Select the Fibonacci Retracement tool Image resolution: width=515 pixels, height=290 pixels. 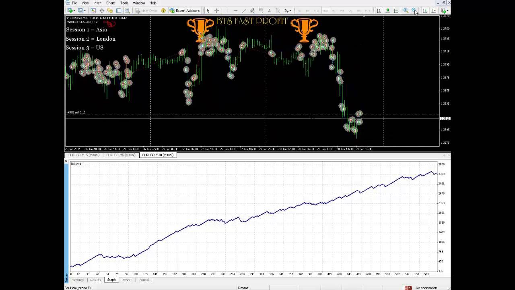pyautogui.click(x=261, y=10)
